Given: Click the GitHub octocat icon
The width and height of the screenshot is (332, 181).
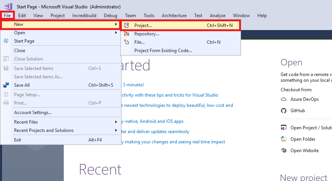Looking at the screenshot, I should coord(284,111).
